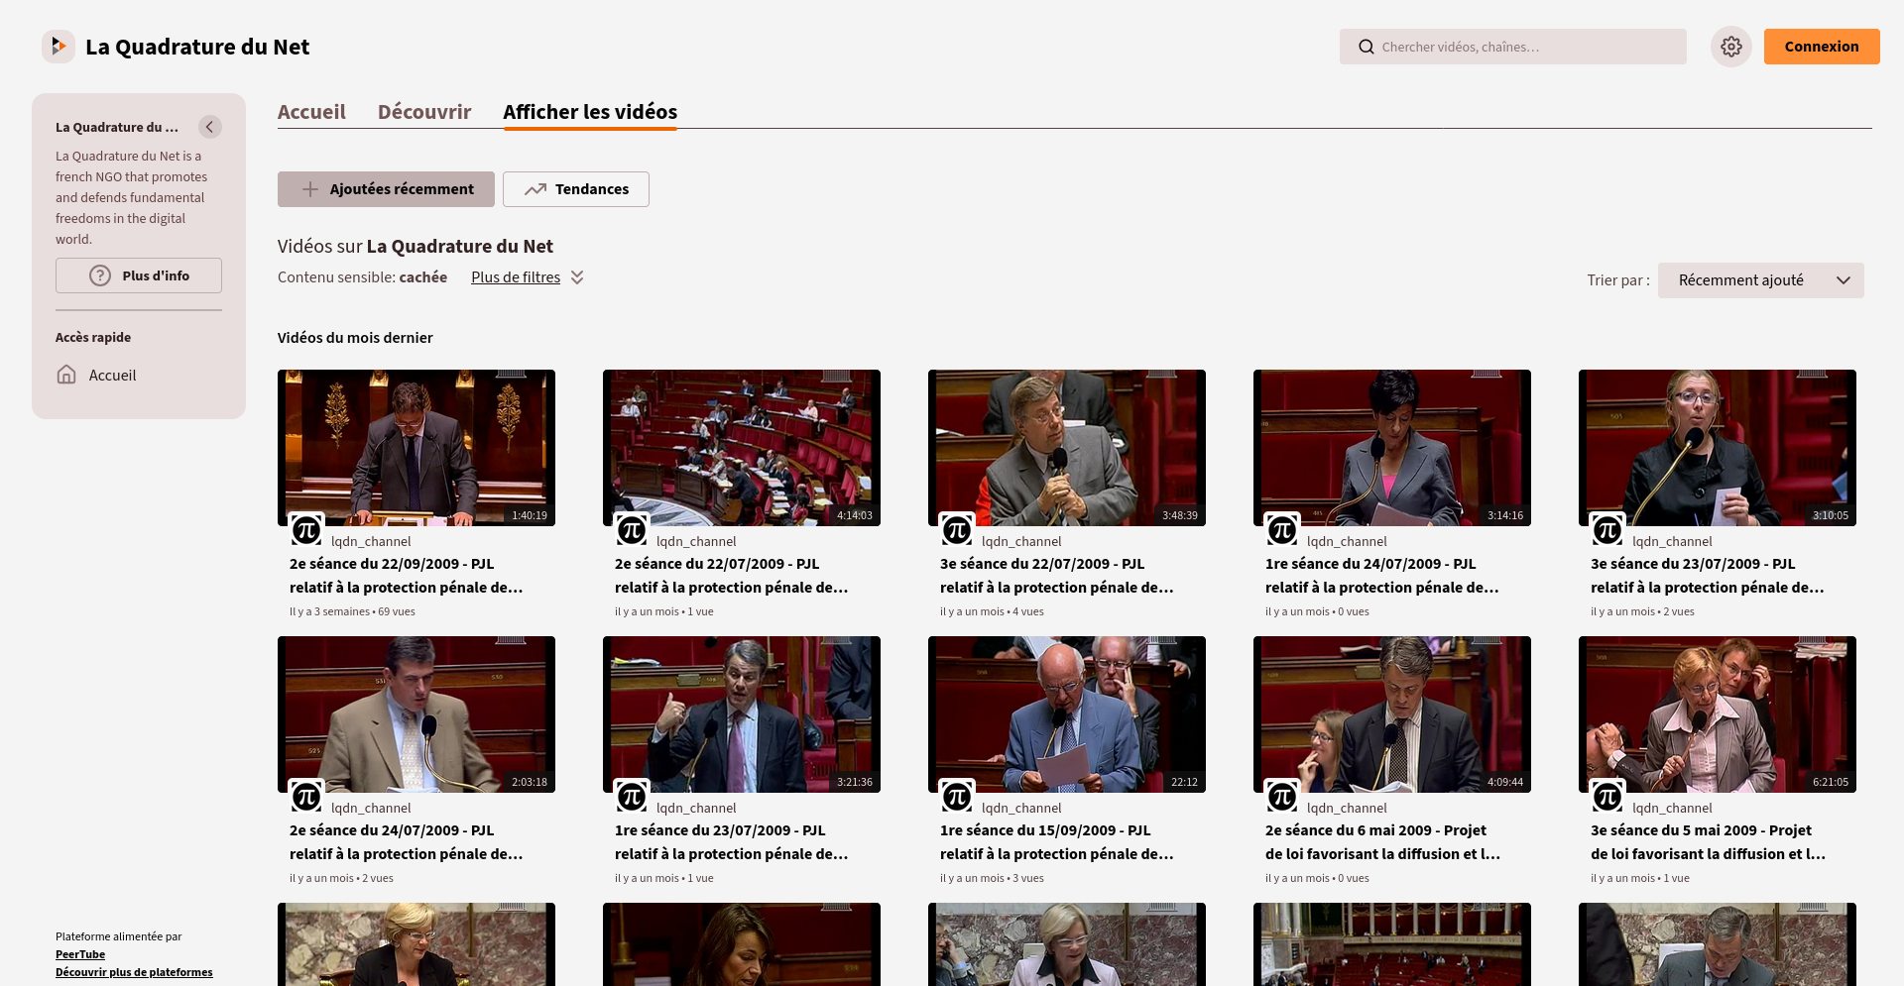Image resolution: width=1904 pixels, height=986 pixels.
Task: Click lqdn_channel name under the 69 vues video
Action: coord(371,542)
